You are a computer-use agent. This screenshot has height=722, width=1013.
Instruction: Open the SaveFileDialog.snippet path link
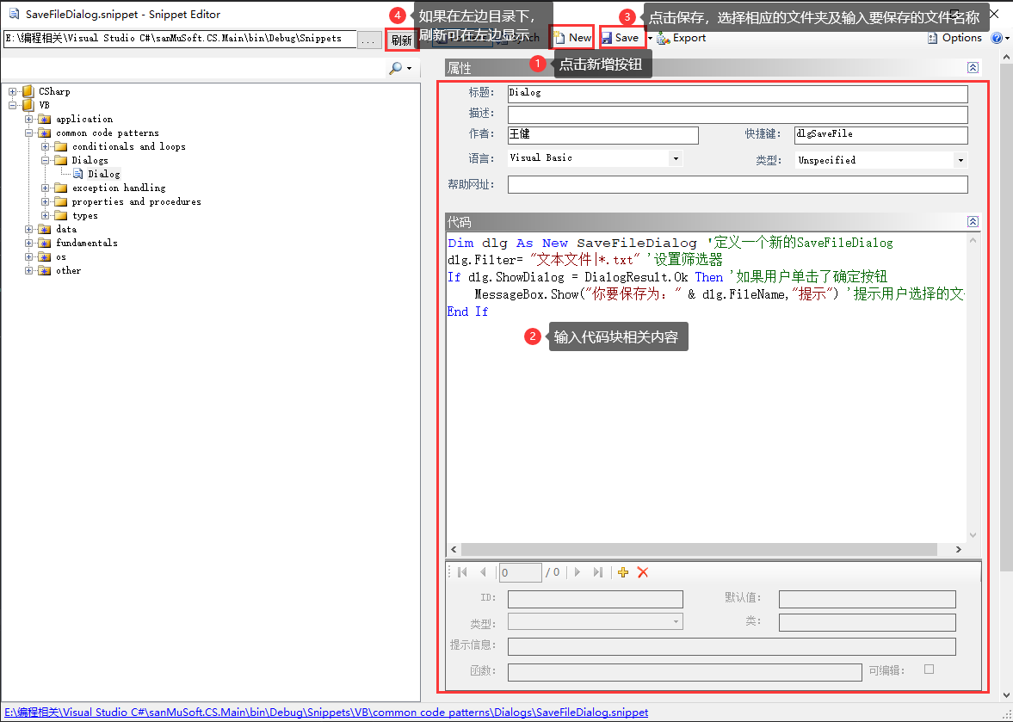pos(326,713)
